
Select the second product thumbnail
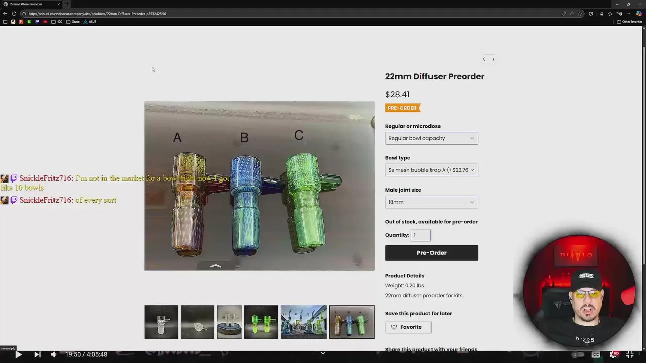tap(197, 322)
